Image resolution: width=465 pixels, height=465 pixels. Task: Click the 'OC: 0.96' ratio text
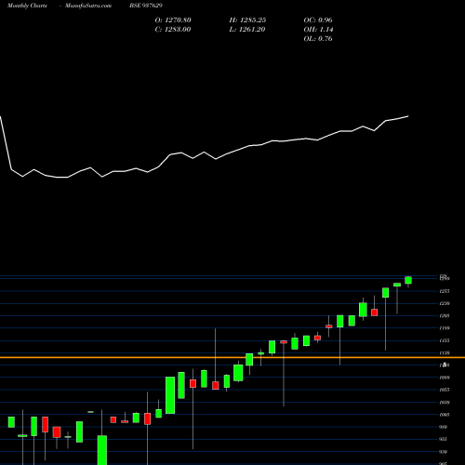pyautogui.click(x=318, y=20)
